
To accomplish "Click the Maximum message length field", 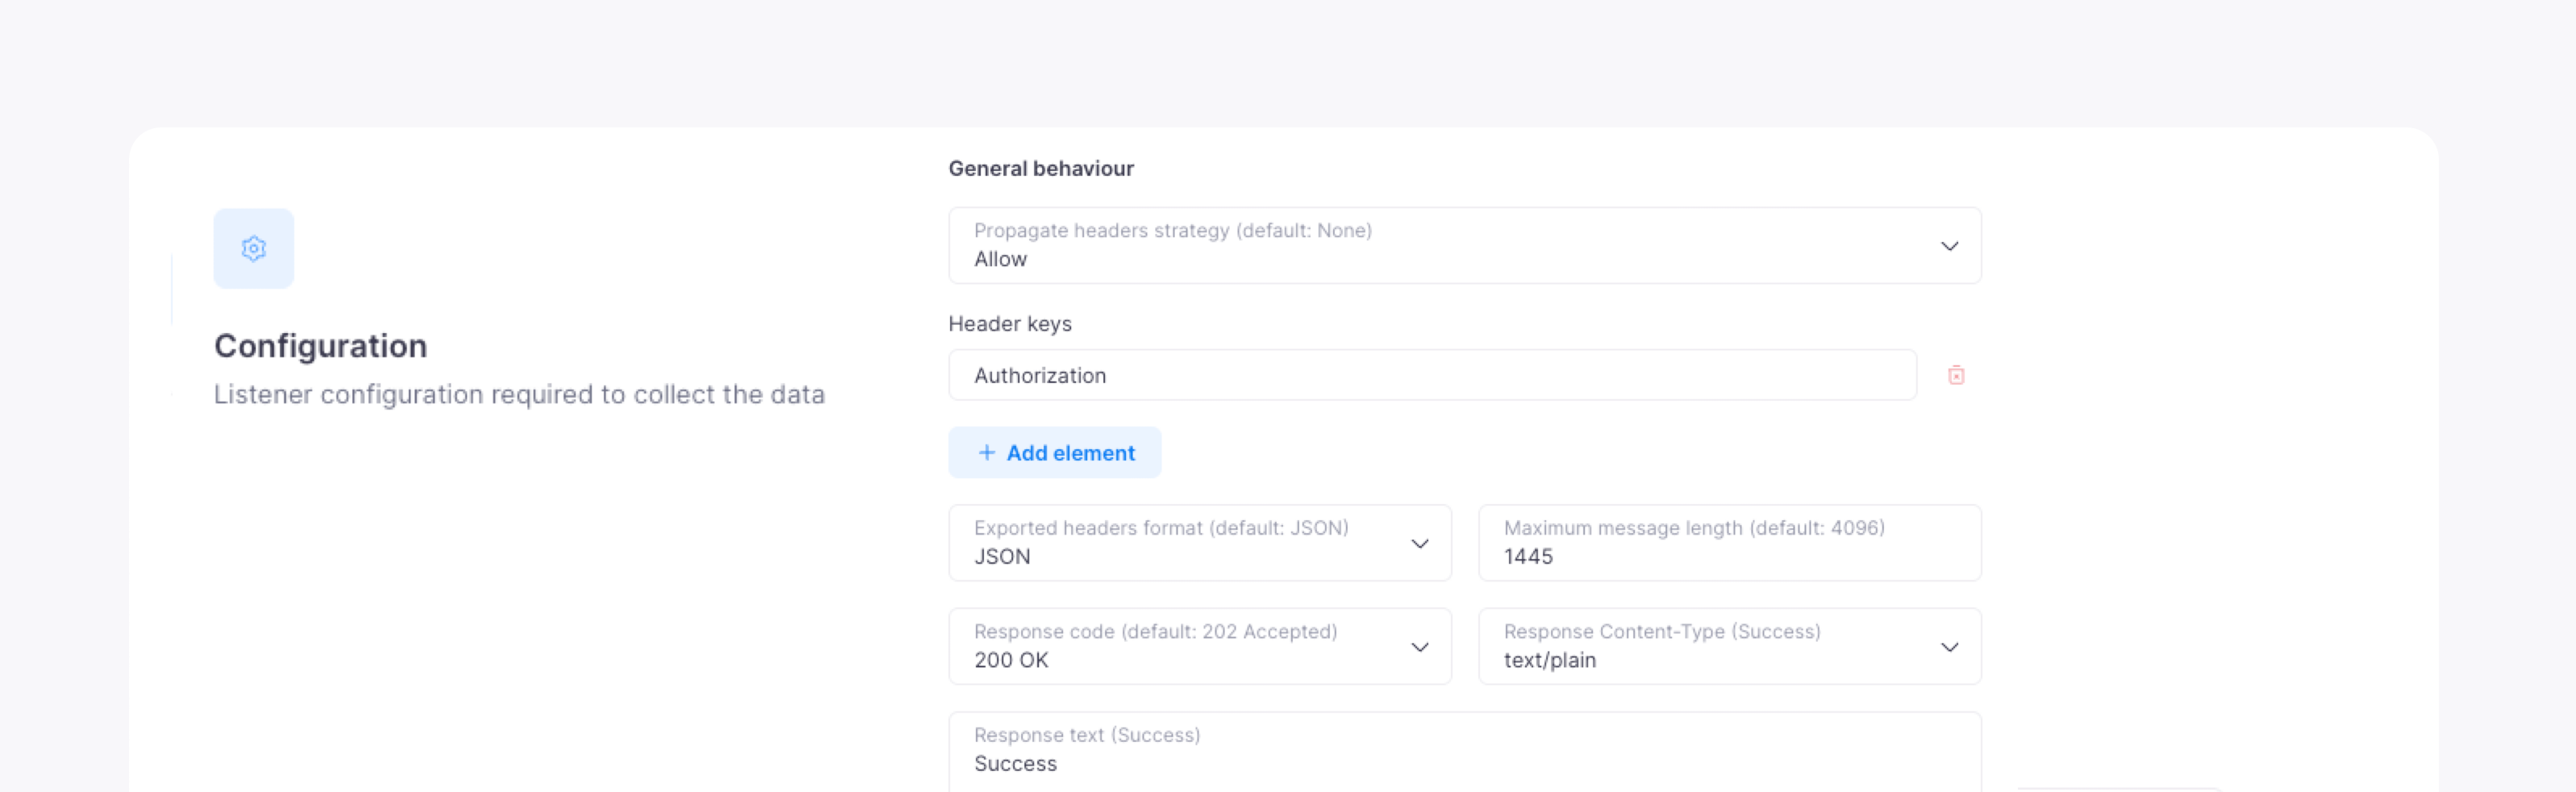I will tap(1728, 544).
